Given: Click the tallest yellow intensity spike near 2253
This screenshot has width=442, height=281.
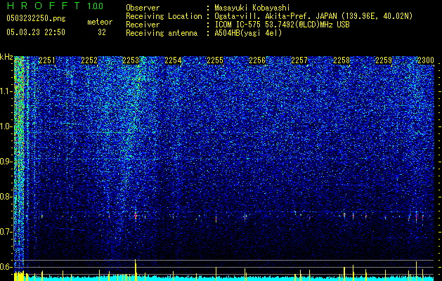Looking at the screenshot, I should pyautogui.click(x=136, y=270).
